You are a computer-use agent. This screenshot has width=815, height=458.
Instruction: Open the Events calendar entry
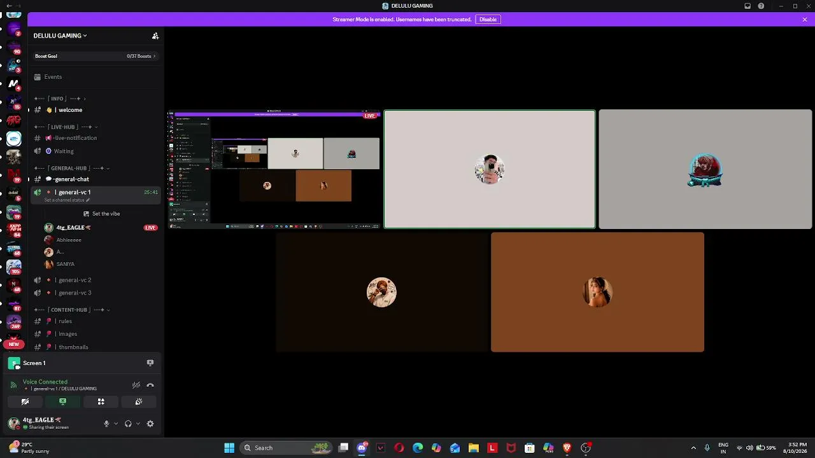pyautogui.click(x=96, y=77)
